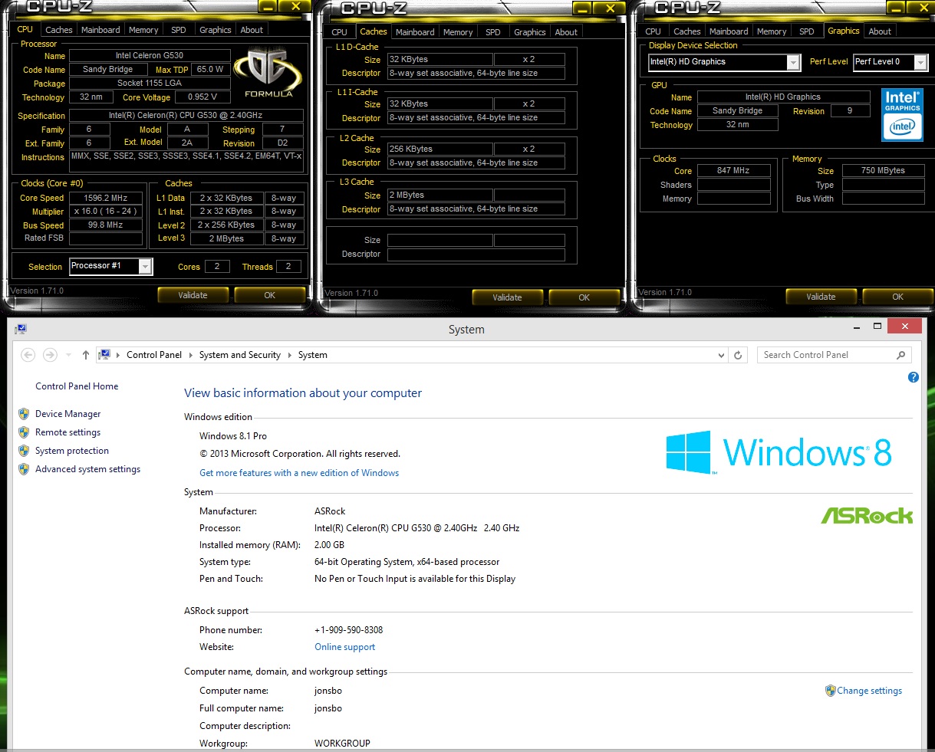Switch to CPU tab in Graphics CPU-Z window

coord(654,31)
